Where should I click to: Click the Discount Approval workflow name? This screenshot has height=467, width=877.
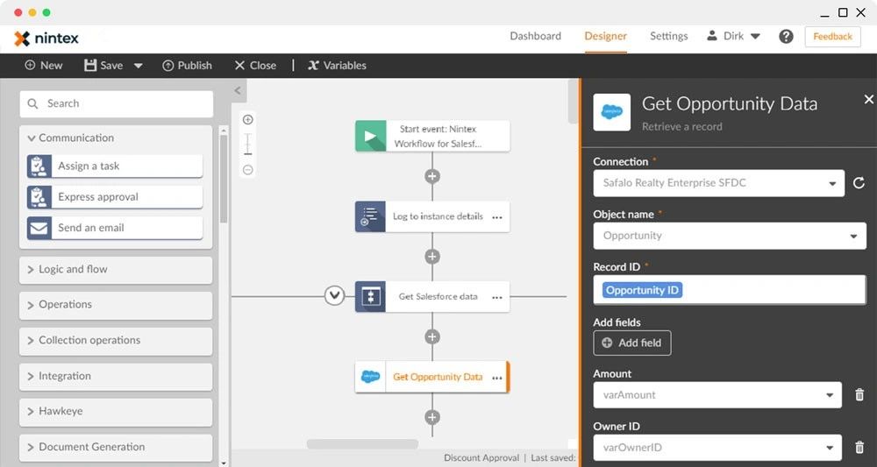point(481,458)
